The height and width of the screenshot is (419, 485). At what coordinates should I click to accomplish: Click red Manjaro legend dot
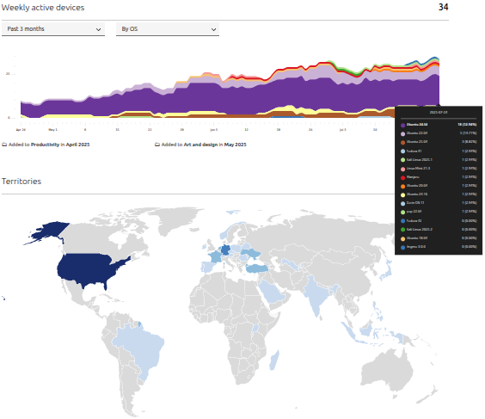(x=402, y=177)
